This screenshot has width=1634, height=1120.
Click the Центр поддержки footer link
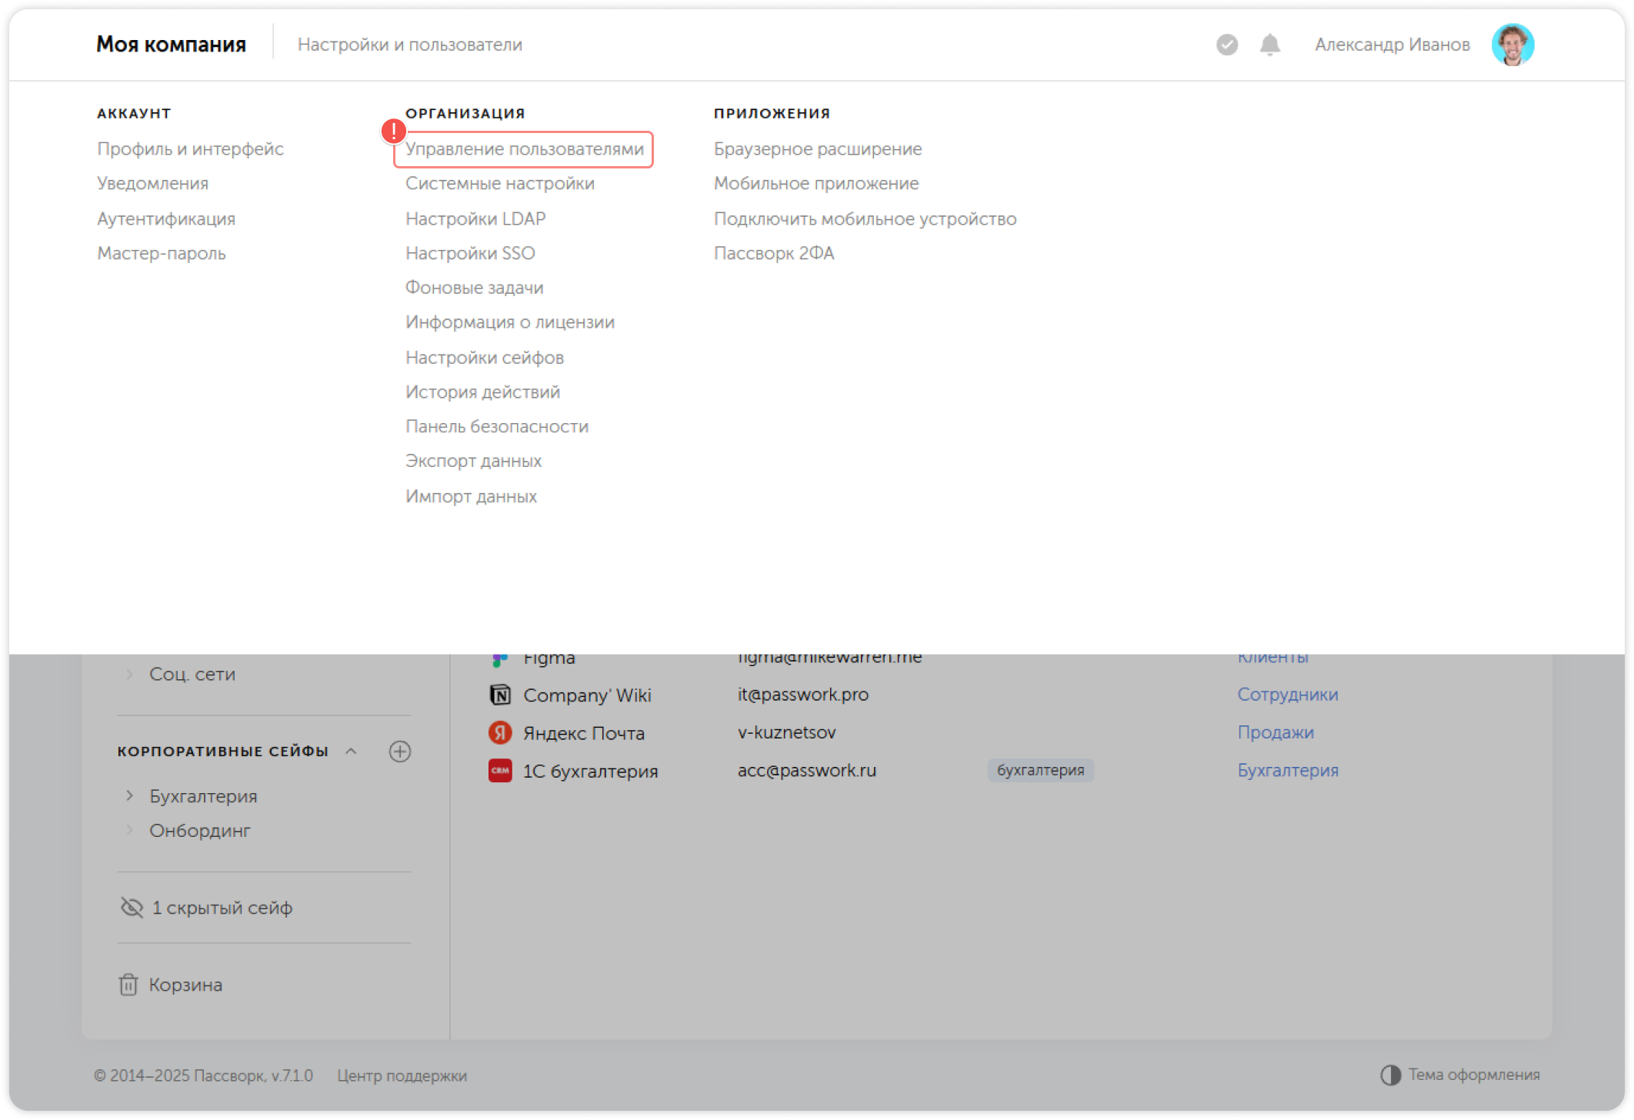click(x=402, y=1075)
